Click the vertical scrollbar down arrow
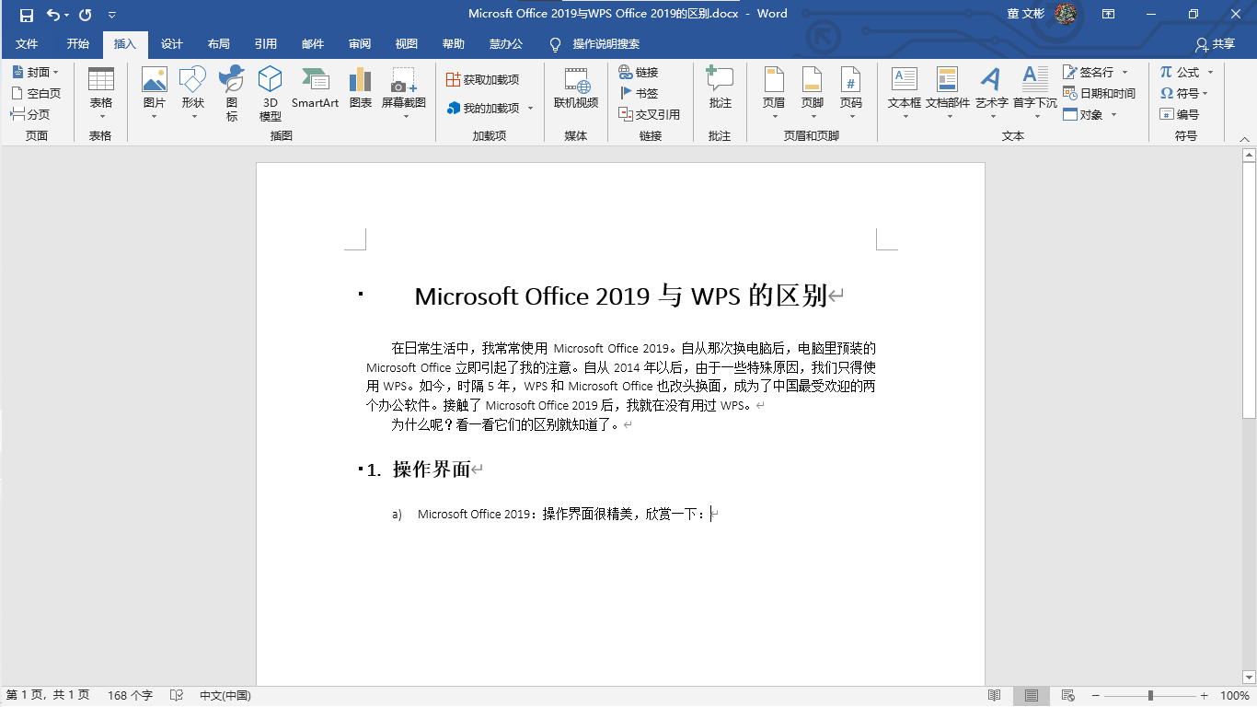This screenshot has width=1257, height=707. pyautogui.click(x=1249, y=678)
